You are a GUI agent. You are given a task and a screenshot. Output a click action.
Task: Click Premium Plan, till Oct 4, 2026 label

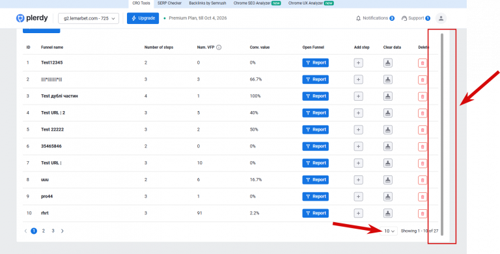click(198, 18)
